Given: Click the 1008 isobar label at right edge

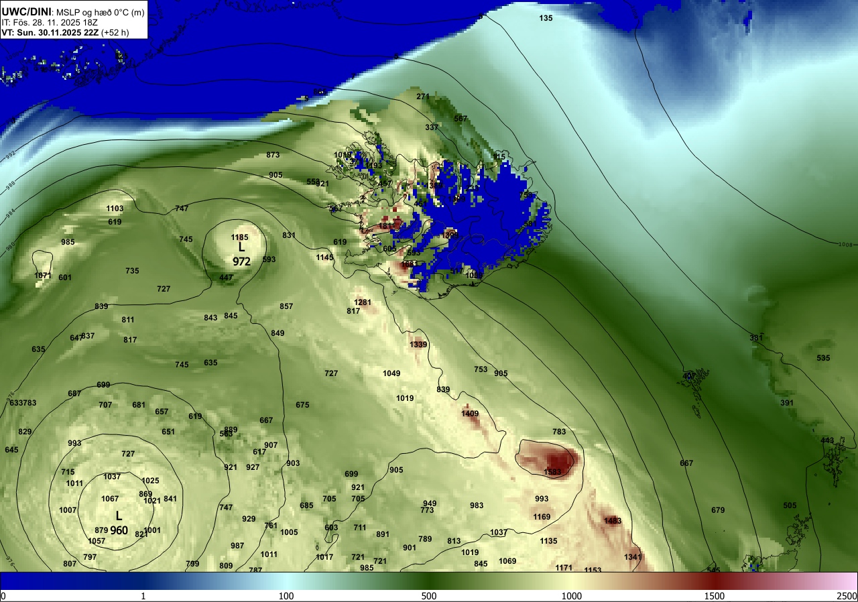Looking at the screenshot, I should 845,245.
